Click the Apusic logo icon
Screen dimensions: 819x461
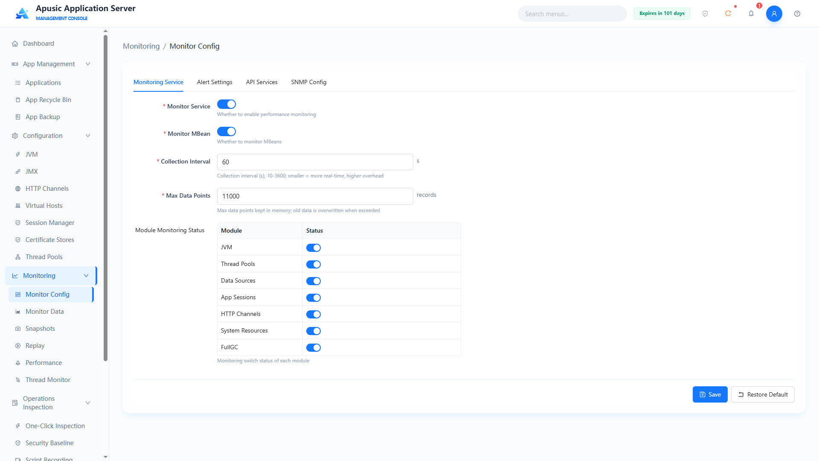coord(22,13)
